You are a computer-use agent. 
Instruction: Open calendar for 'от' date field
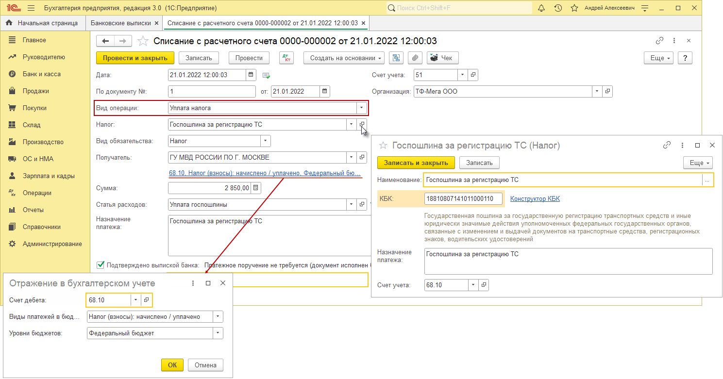[x=325, y=91]
